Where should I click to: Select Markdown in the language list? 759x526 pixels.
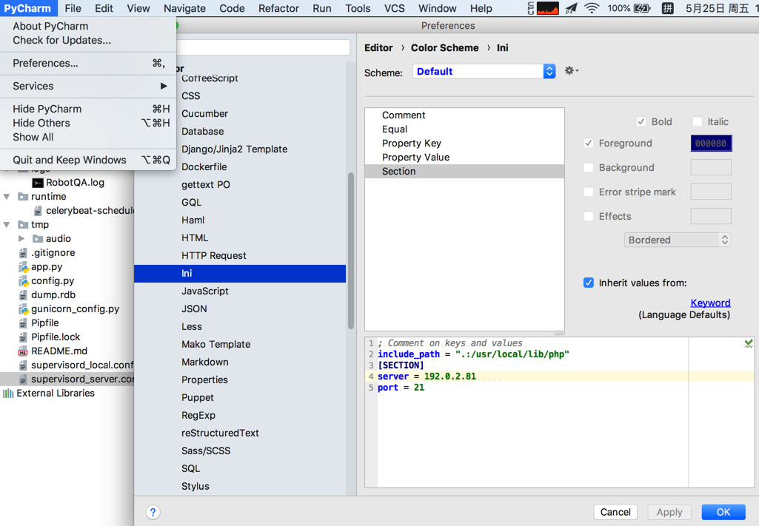click(x=240, y=362)
